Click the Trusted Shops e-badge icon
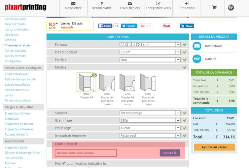 pos(231,7)
